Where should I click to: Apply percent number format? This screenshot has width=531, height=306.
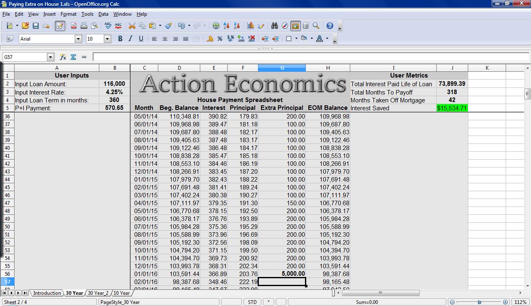coord(220,39)
